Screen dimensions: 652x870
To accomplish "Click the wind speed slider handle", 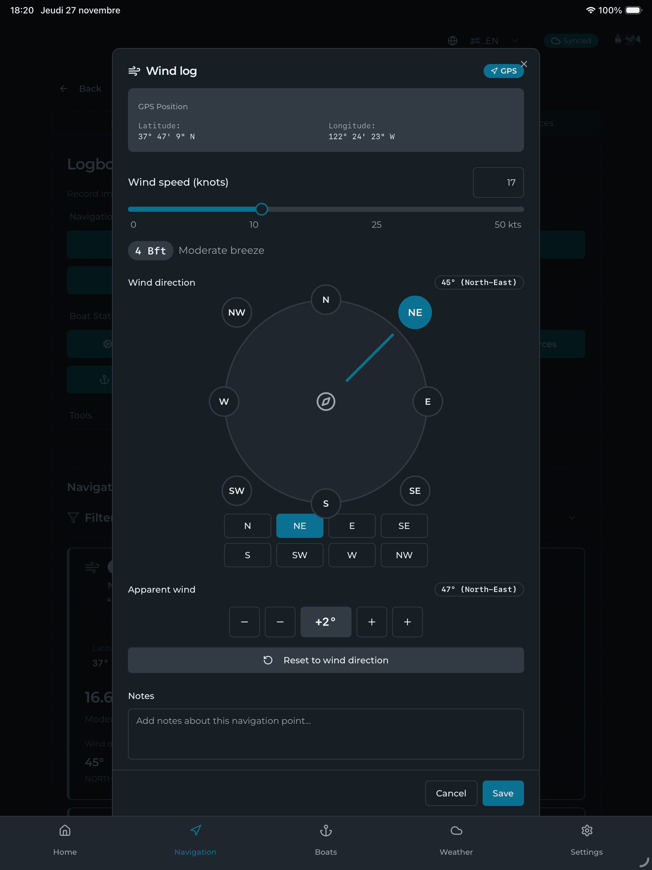I will 261,209.
